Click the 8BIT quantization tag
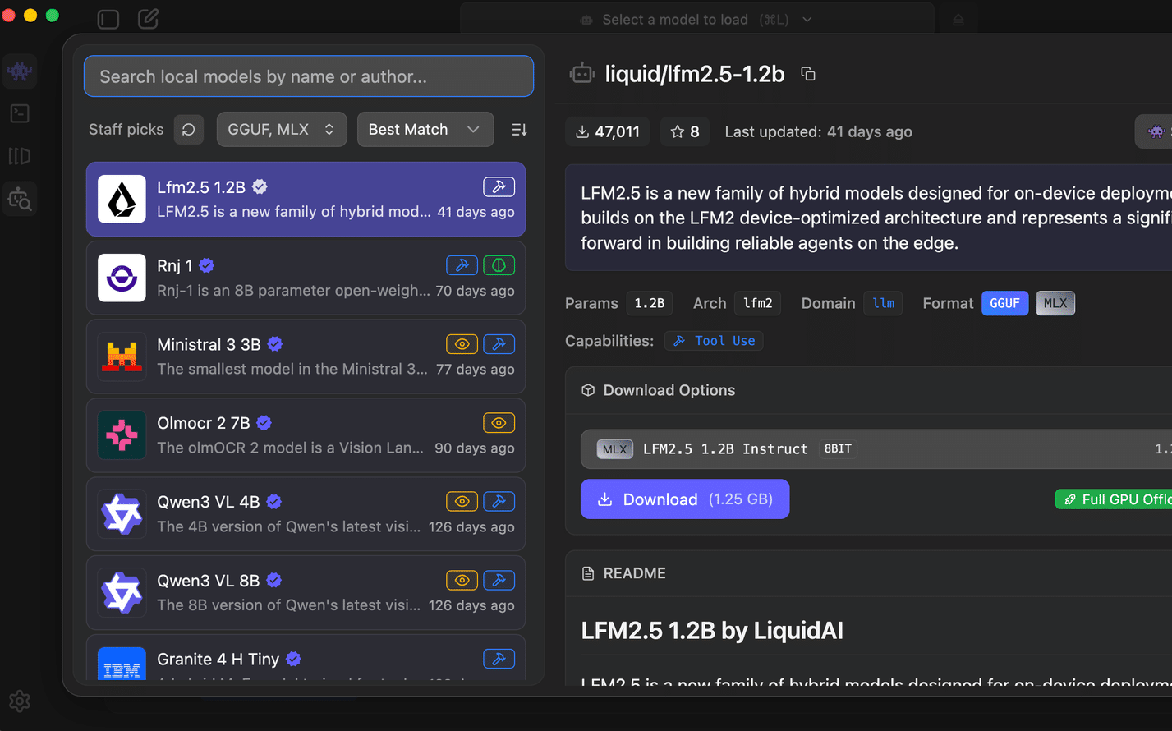 pos(838,448)
